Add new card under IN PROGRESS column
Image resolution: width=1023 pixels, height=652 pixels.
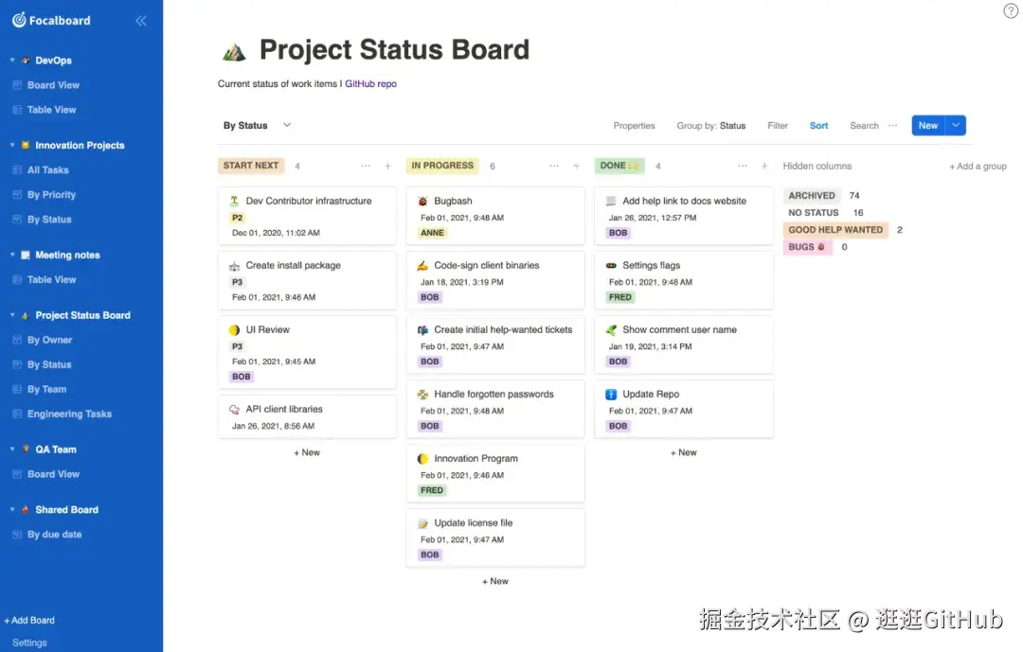pyautogui.click(x=495, y=582)
